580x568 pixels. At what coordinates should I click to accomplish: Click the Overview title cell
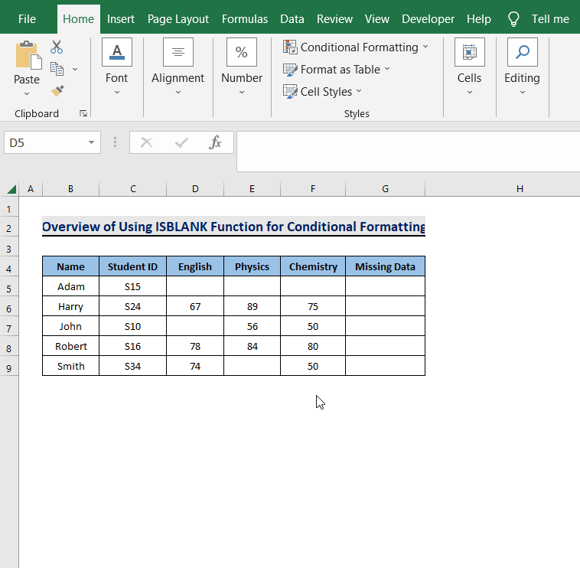(x=234, y=227)
